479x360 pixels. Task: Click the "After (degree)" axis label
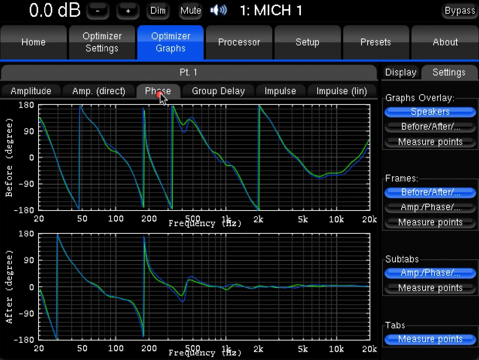[9, 287]
